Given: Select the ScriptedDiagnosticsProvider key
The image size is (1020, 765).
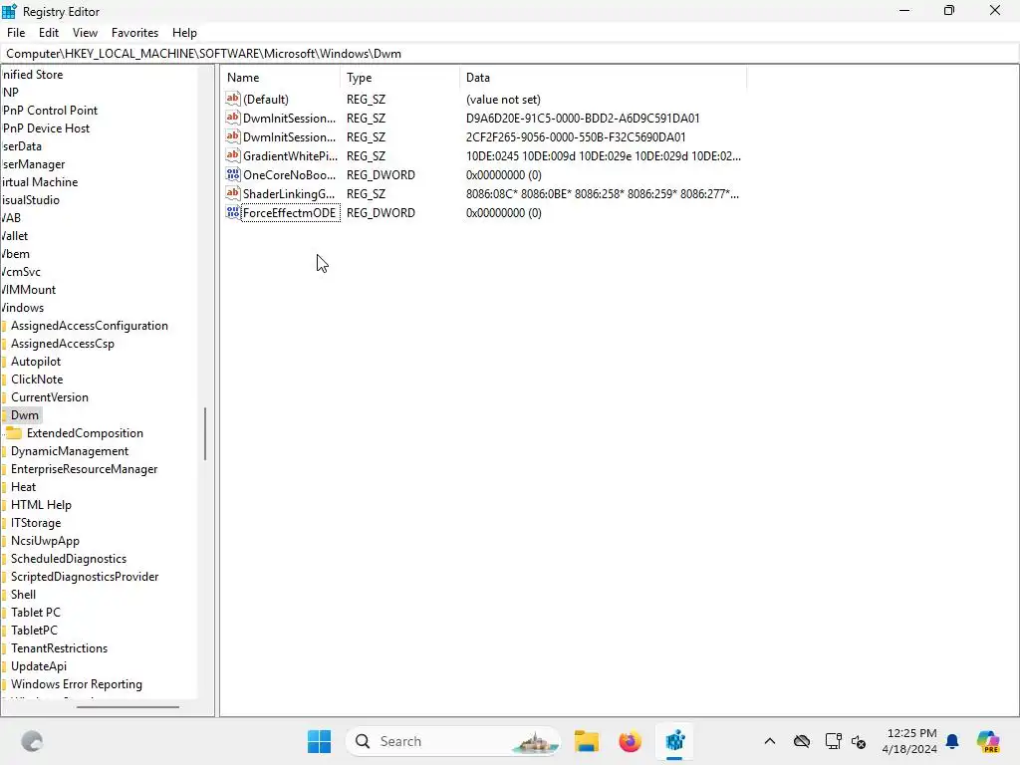Looking at the screenshot, I should pyautogui.click(x=85, y=577).
